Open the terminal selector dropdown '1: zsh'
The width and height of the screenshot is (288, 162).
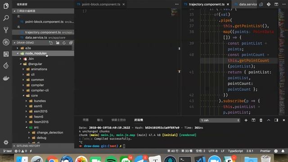pos(220,120)
